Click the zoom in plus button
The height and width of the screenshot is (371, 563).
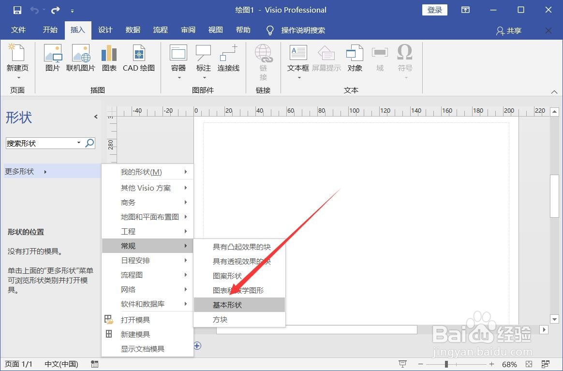tap(491, 364)
